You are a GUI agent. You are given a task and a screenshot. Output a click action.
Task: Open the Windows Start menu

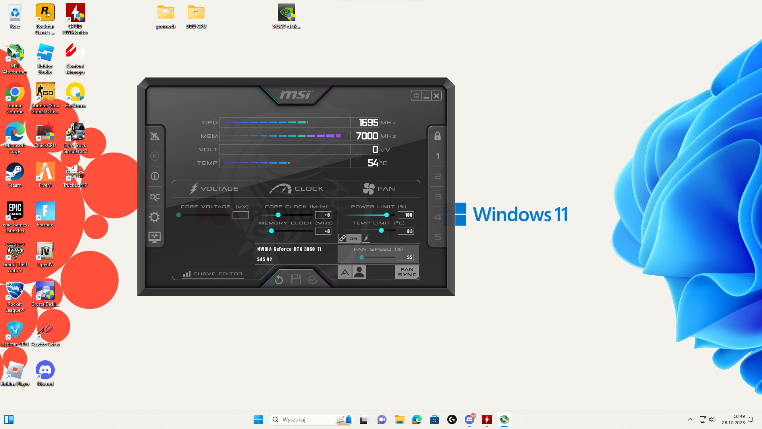(258, 419)
